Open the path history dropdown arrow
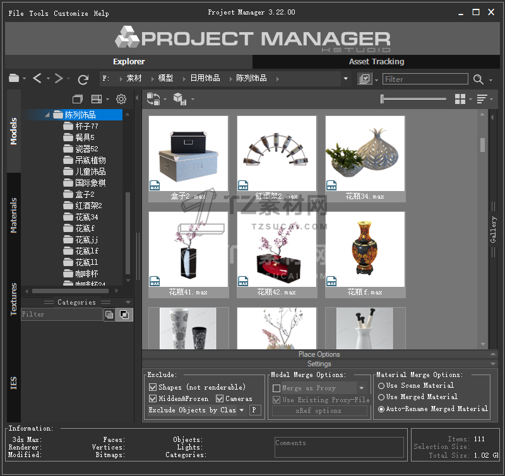 [x=345, y=79]
